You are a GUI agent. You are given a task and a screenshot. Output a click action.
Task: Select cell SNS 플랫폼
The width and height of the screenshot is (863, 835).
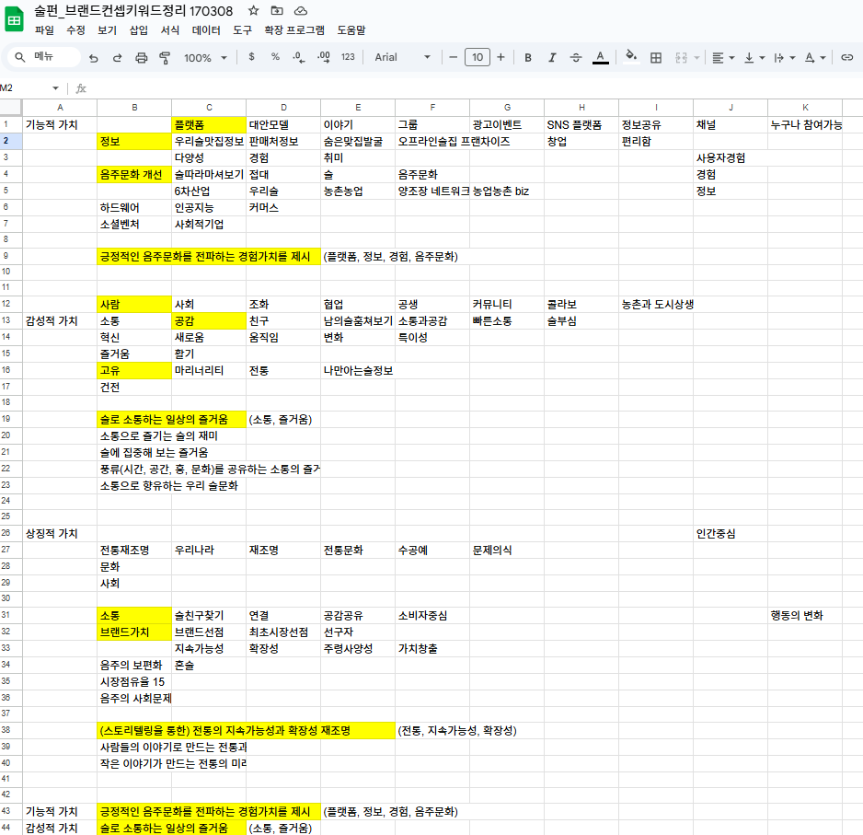581,125
